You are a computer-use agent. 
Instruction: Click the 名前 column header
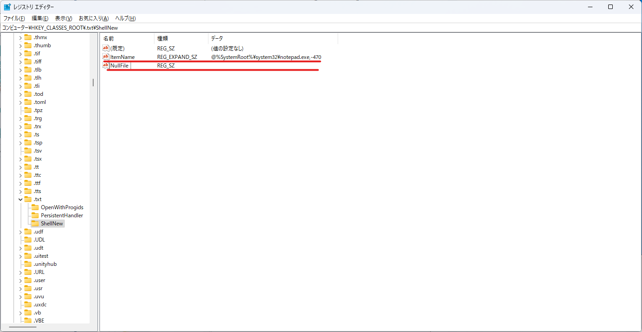pyautogui.click(x=126, y=38)
